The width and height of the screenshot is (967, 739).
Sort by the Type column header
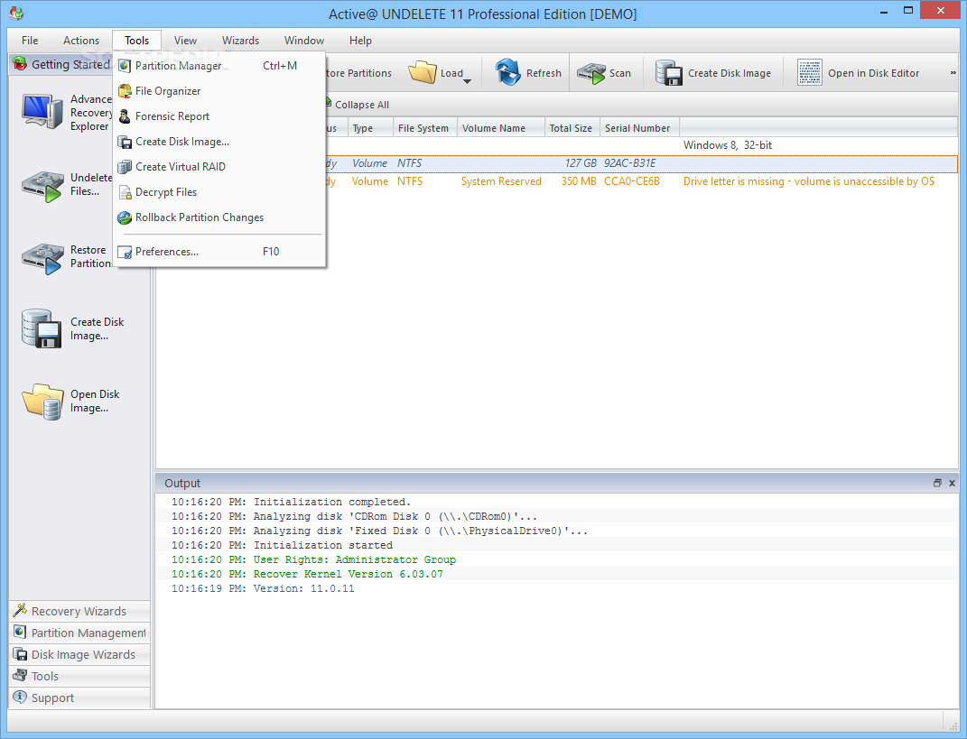tap(371, 127)
